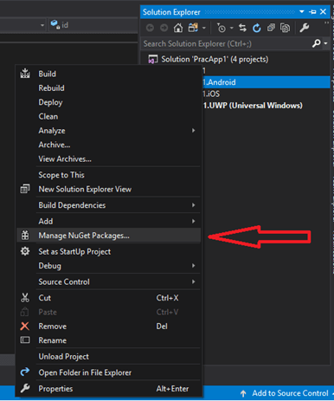
Task: Open Solution Explorer window position dropdown
Action: coord(302,12)
